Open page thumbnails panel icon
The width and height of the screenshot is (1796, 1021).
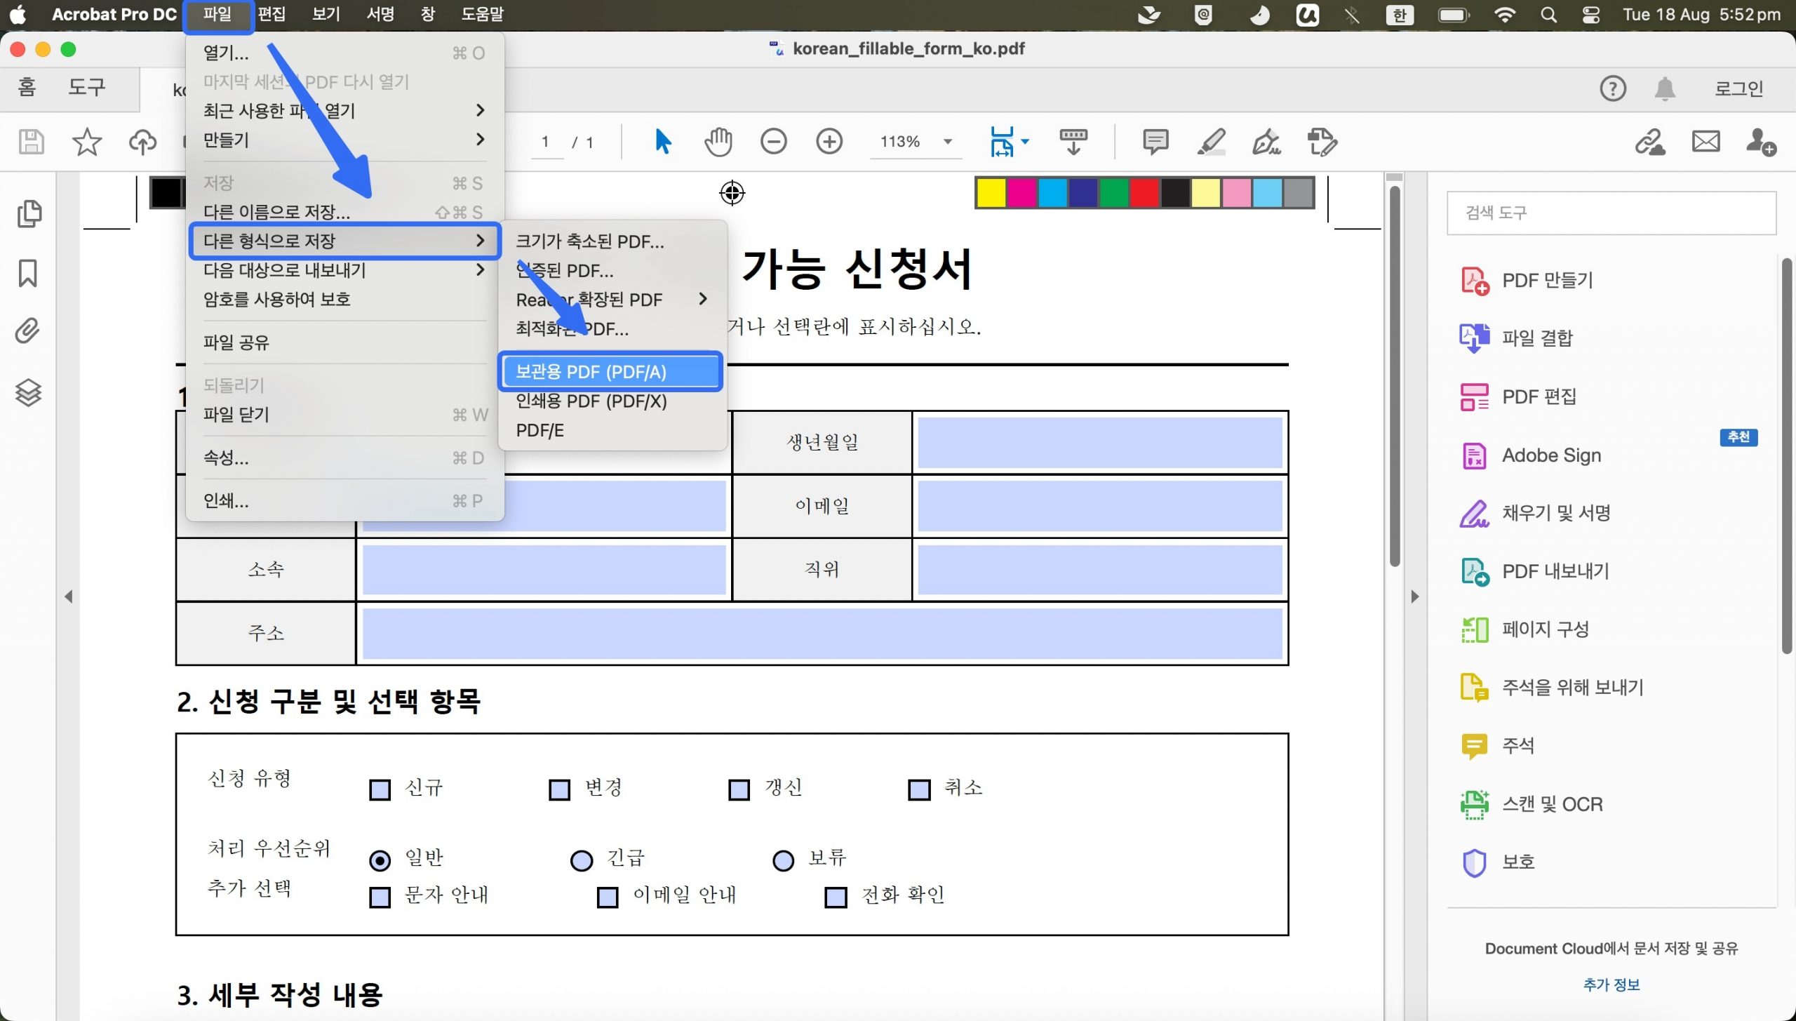click(x=29, y=214)
